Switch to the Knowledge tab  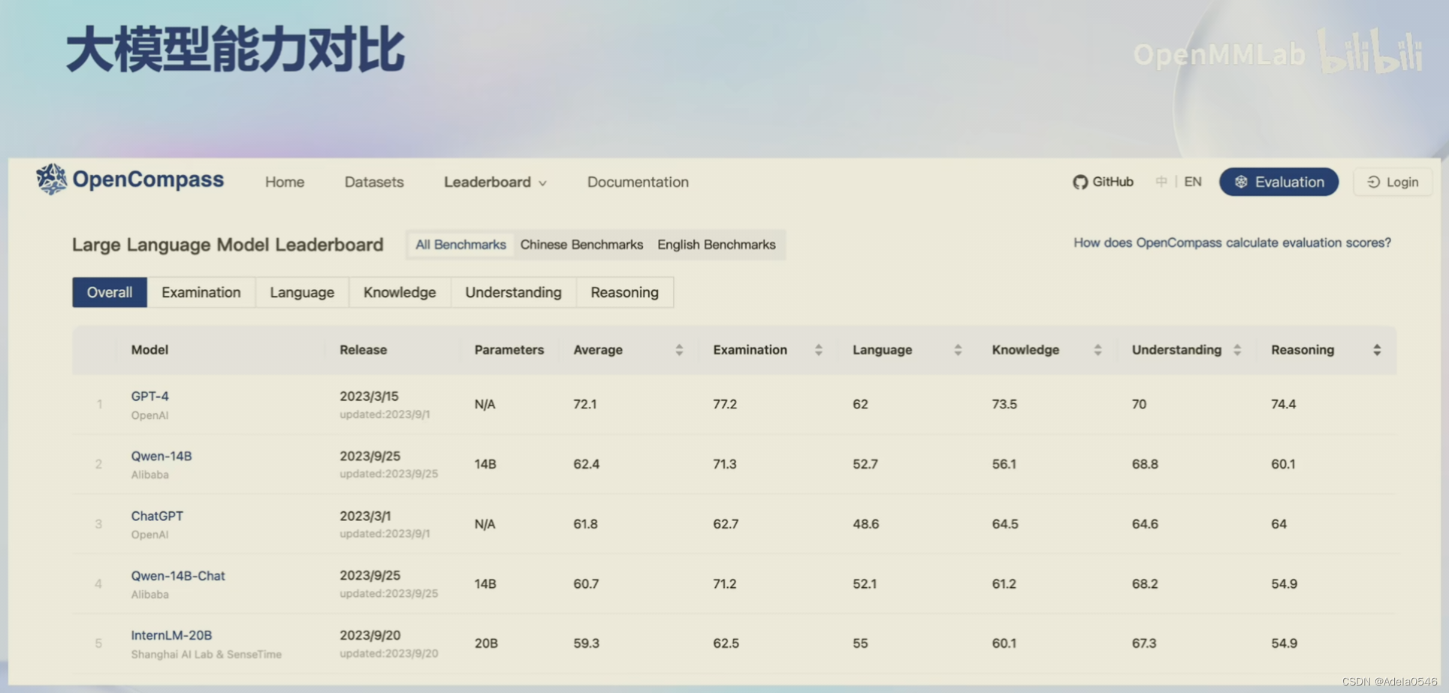coord(400,293)
